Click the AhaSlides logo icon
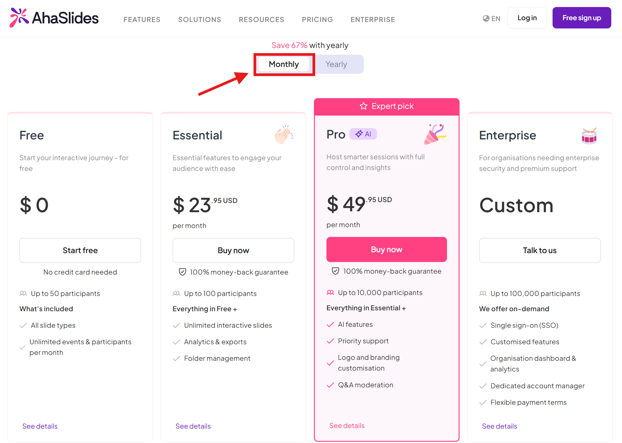Image resolution: width=622 pixels, height=443 pixels. [19, 18]
